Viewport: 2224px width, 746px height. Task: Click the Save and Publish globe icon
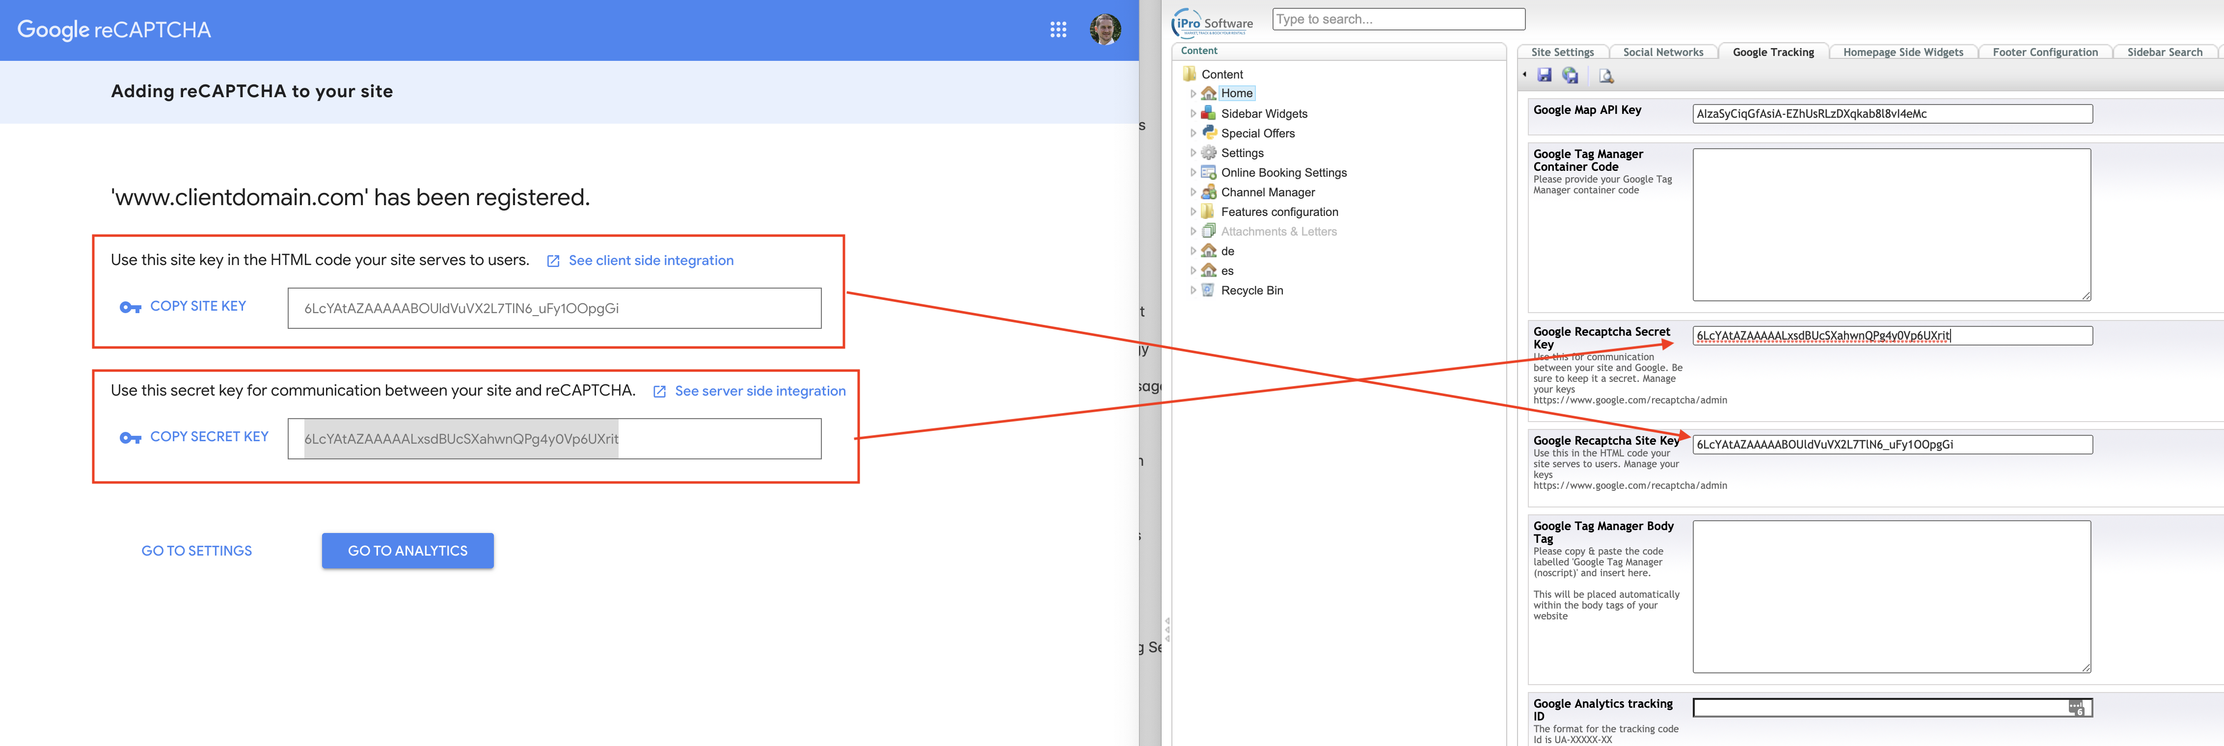[x=1571, y=76]
